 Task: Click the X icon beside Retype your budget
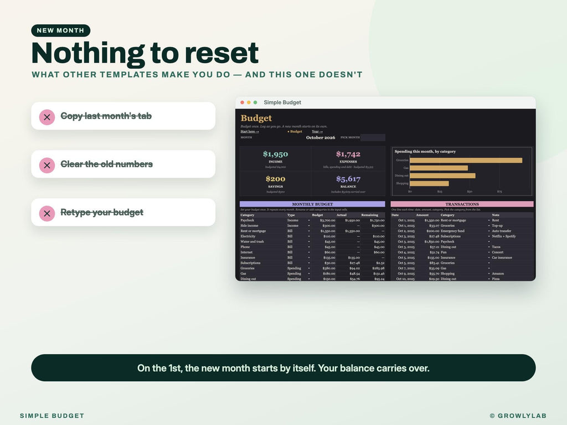click(47, 213)
